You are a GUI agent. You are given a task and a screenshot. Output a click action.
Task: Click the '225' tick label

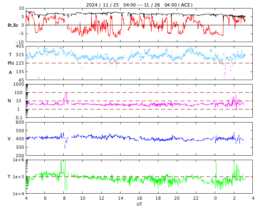tap(20, 63)
